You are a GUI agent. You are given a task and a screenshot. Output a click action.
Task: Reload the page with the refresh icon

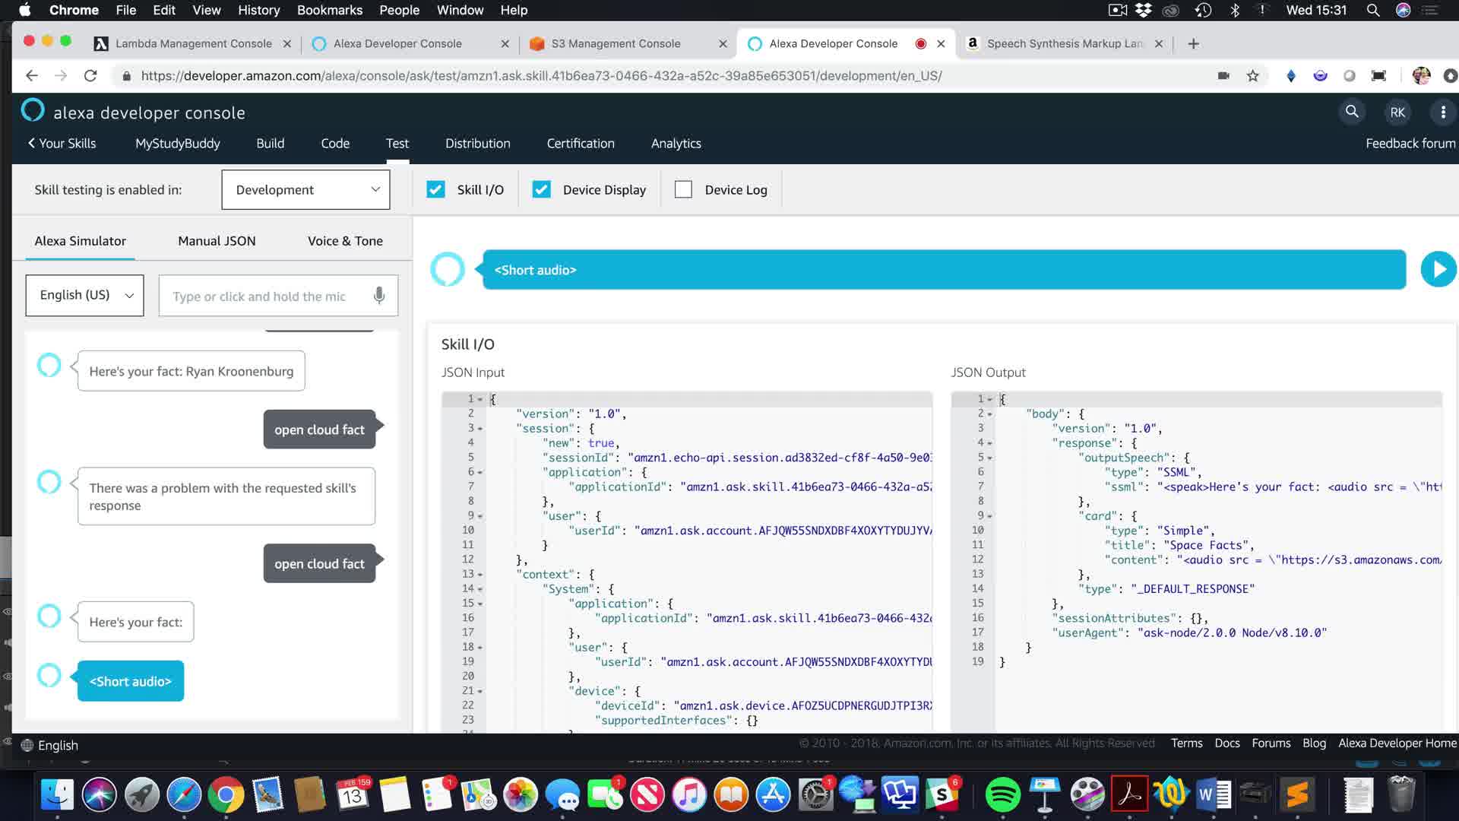click(90, 76)
